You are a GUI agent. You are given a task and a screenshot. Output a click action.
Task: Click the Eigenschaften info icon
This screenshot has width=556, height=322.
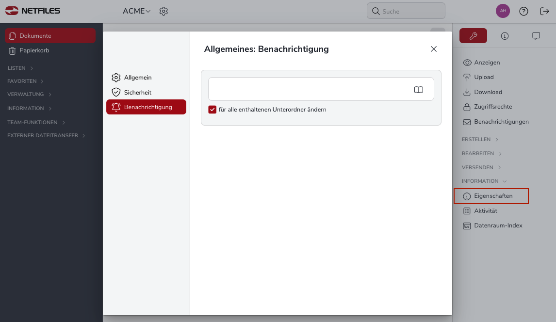[467, 196]
